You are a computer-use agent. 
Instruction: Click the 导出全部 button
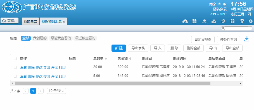click(232, 48)
